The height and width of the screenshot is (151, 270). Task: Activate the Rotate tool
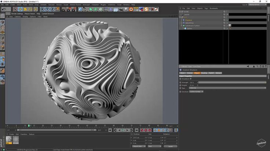point(30,9)
